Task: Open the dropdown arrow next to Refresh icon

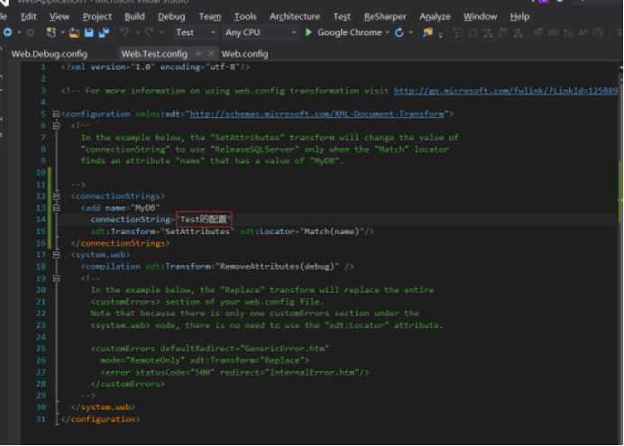Action: point(410,32)
